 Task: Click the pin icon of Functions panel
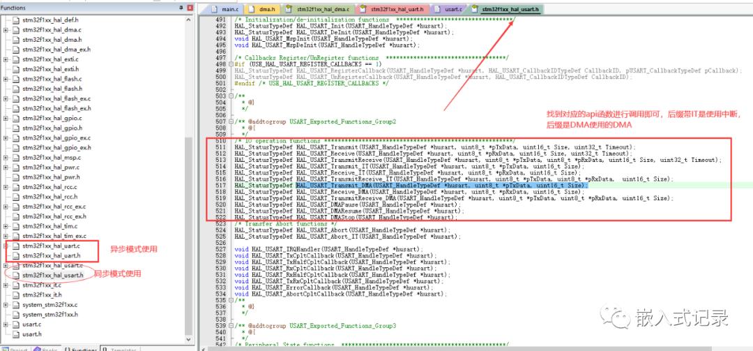181,8
